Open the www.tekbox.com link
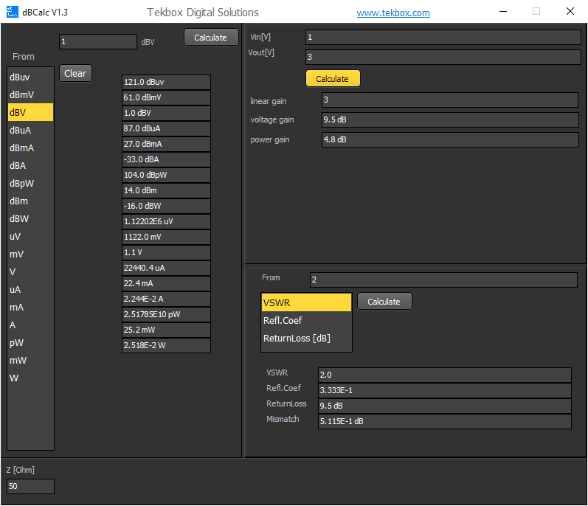 point(393,13)
